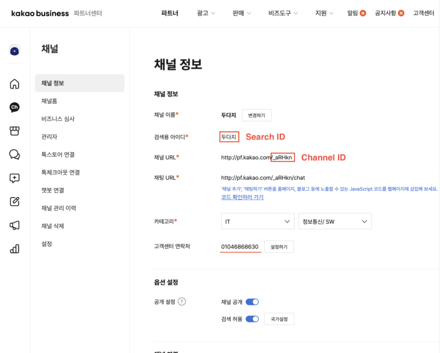Click the phone number 01046868630
The width and height of the screenshot is (440, 353).
point(239,247)
